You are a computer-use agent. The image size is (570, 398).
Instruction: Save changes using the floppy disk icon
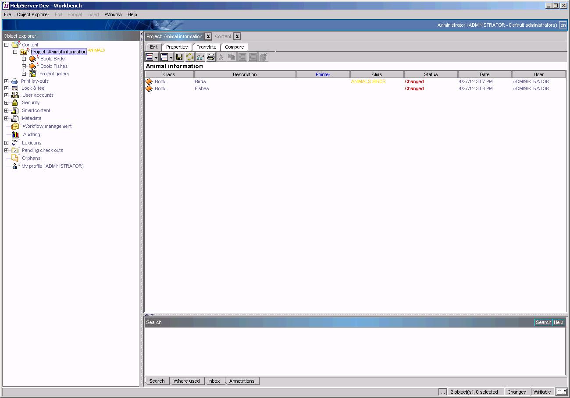click(x=179, y=57)
